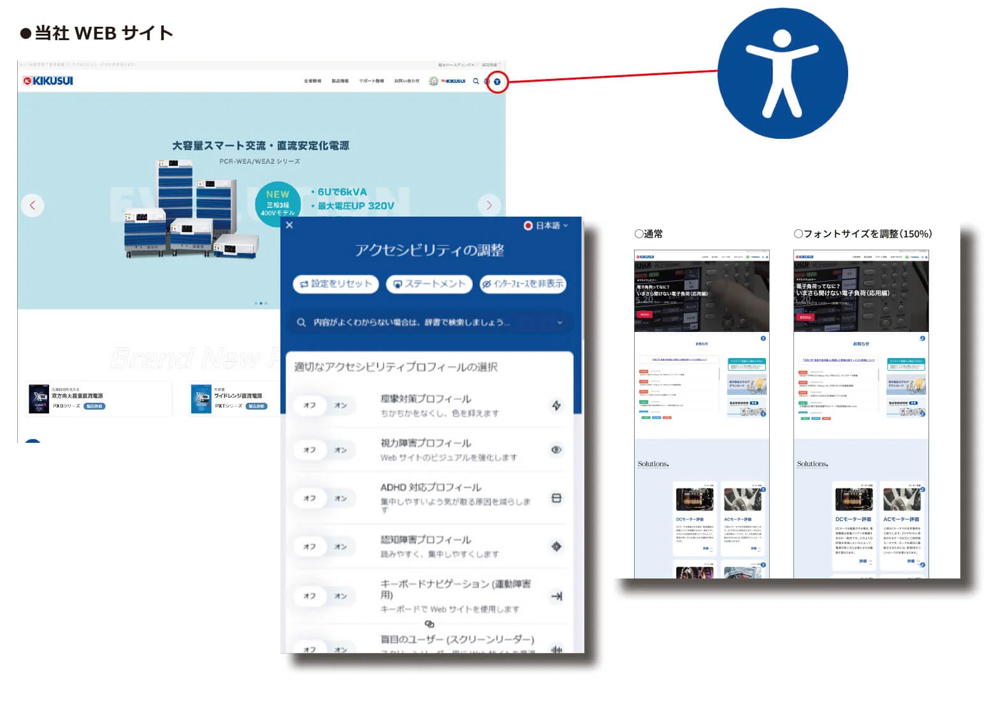Go to the previous carousel slide
The image size is (989, 704).
pos(32,205)
